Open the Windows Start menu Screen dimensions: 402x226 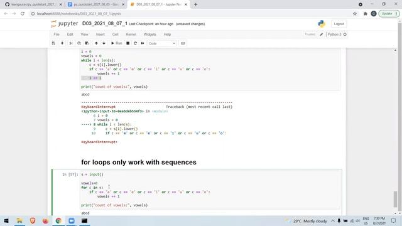[6, 220]
